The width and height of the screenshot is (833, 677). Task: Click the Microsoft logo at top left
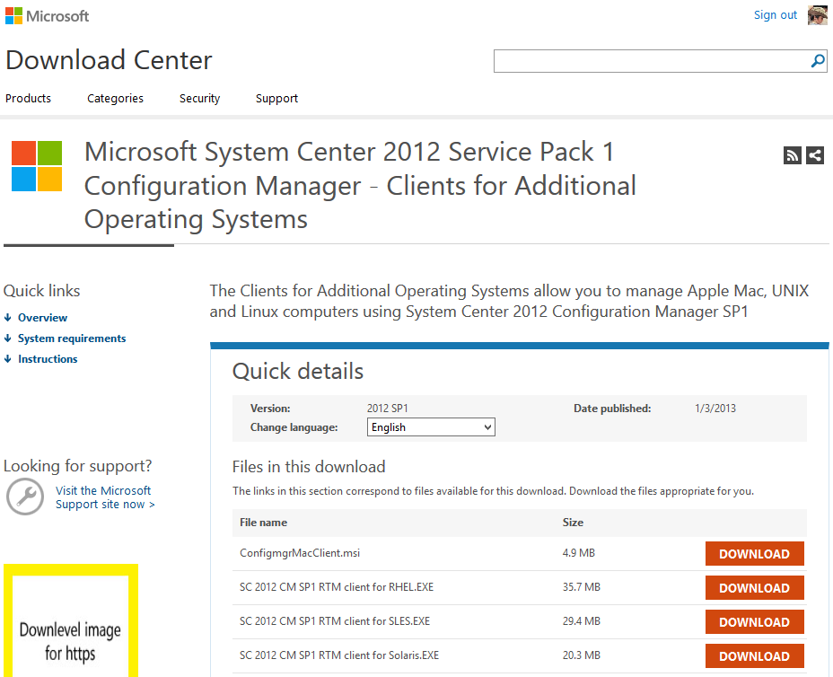(x=48, y=16)
